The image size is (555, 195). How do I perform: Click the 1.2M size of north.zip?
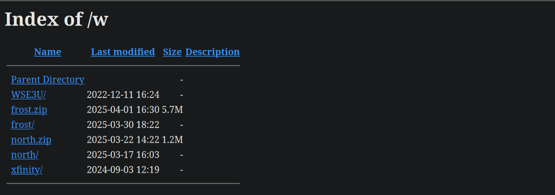point(173,140)
